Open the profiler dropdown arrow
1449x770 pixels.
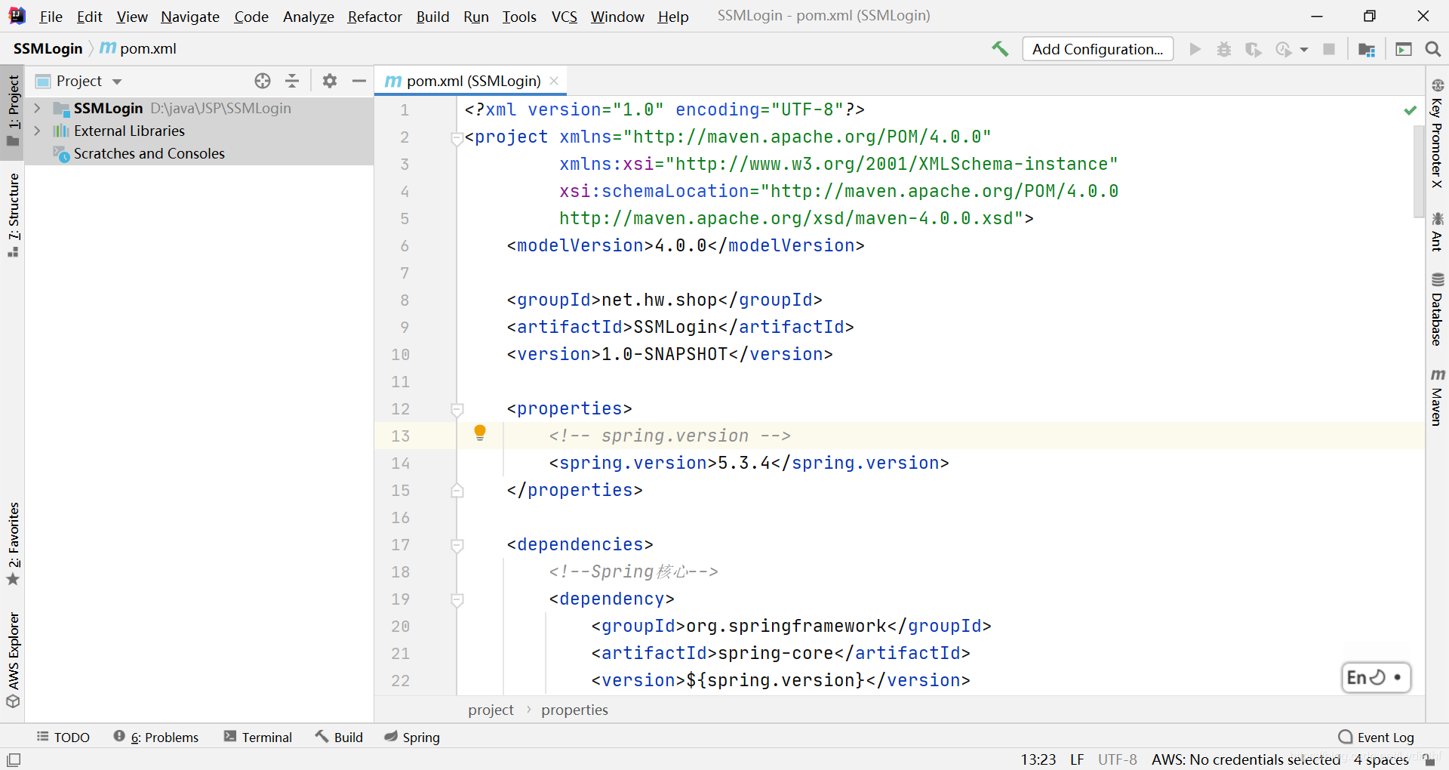[1304, 50]
